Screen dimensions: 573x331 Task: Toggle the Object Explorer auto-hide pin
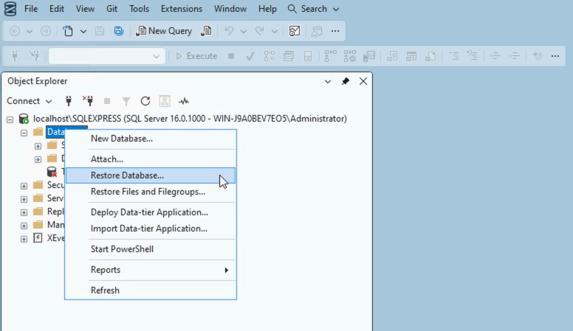point(346,81)
